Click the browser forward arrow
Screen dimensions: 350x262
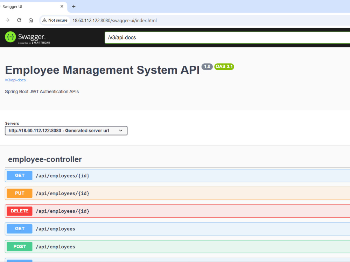pos(8,20)
